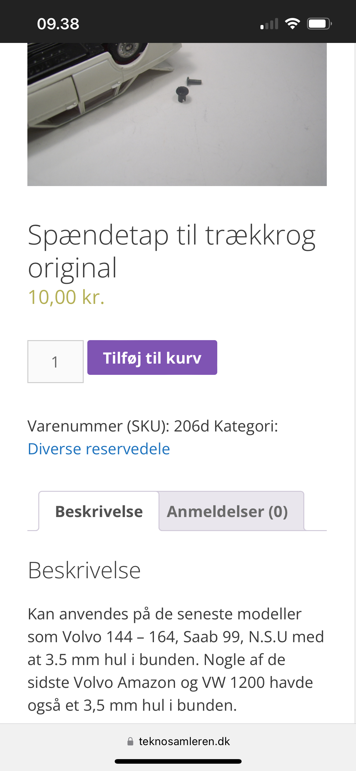Tap the battery indicator icon
This screenshot has width=356, height=771.
pos(319,24)
